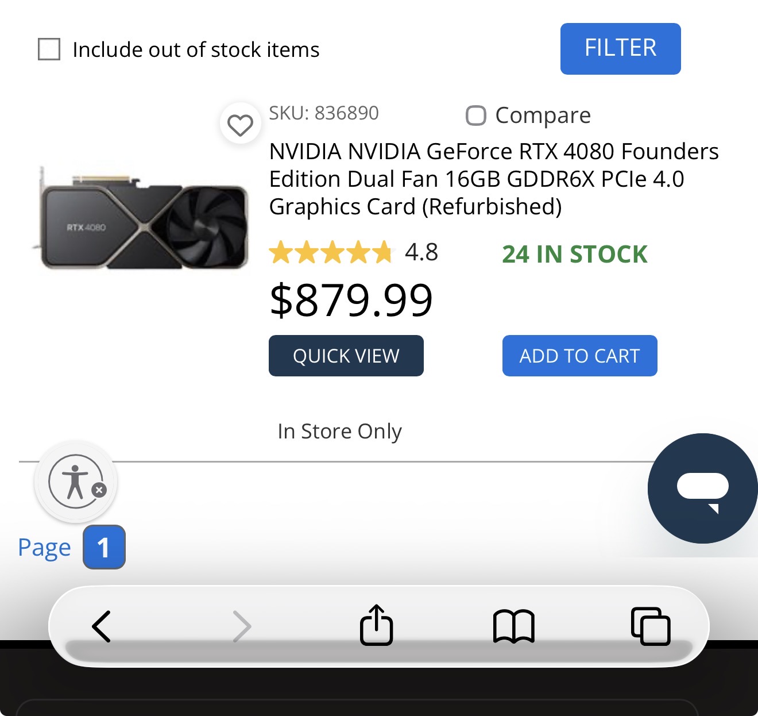The width and height of the screenshot is (758, 716).
Task: Open the RTX 4080 Founders Edition product title
Action: click(493, 179)
